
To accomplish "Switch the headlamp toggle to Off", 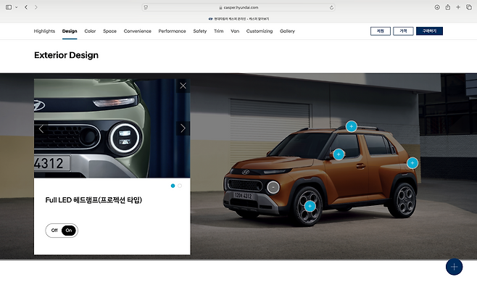I will tap(54, 231).
